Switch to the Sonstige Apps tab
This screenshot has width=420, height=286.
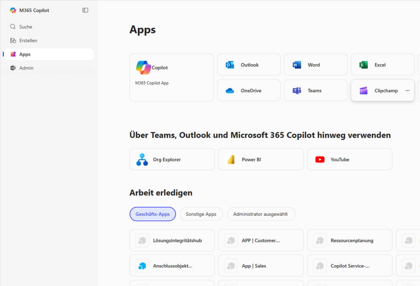[201, 214]
